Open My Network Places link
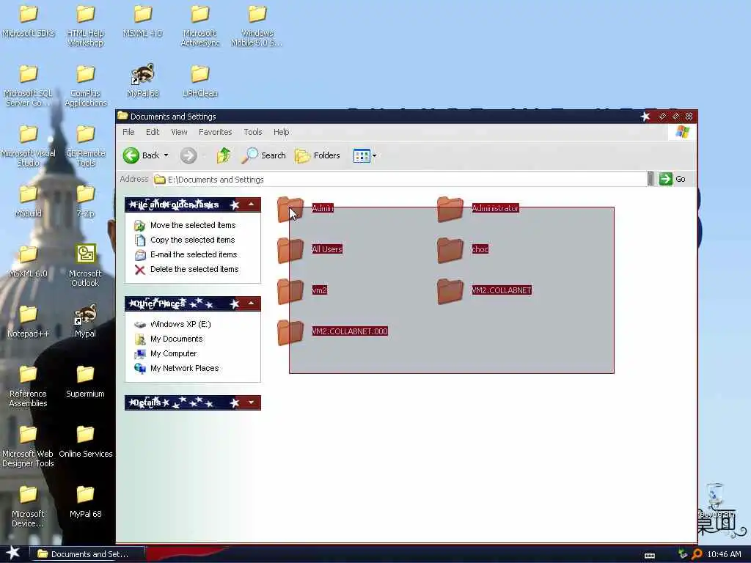The image size is (751, 563). (184, 368)
